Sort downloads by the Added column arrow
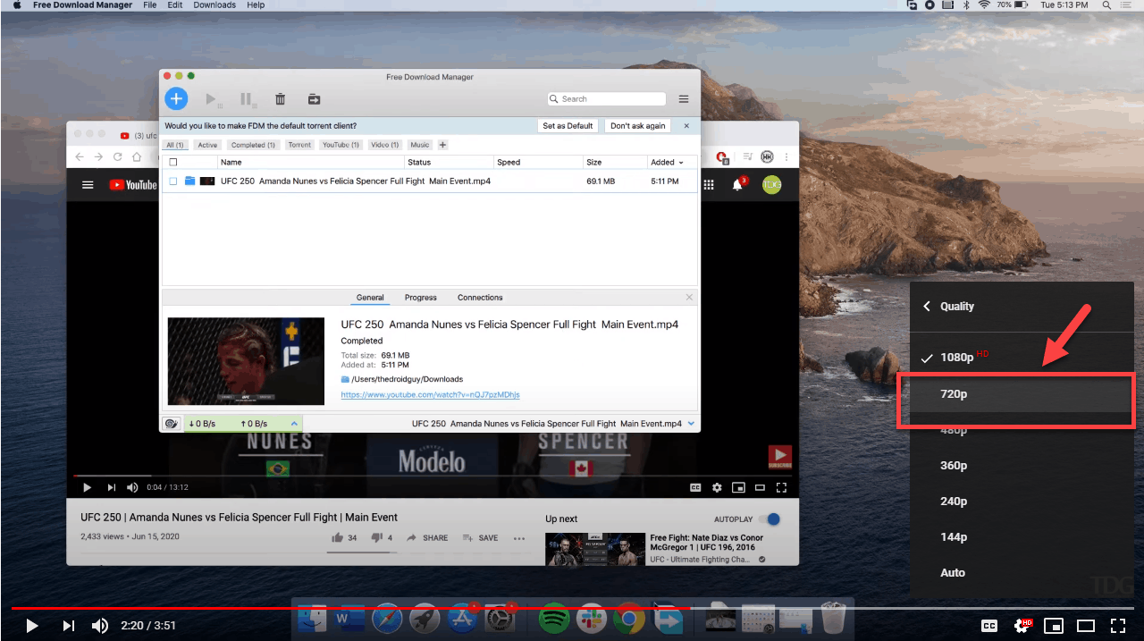Screen dimensions: 1144x641 681,163
